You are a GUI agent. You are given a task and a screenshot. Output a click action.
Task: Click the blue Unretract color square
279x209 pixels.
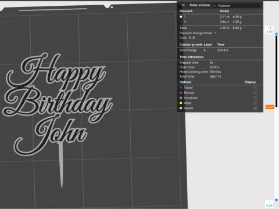point(181,98)
